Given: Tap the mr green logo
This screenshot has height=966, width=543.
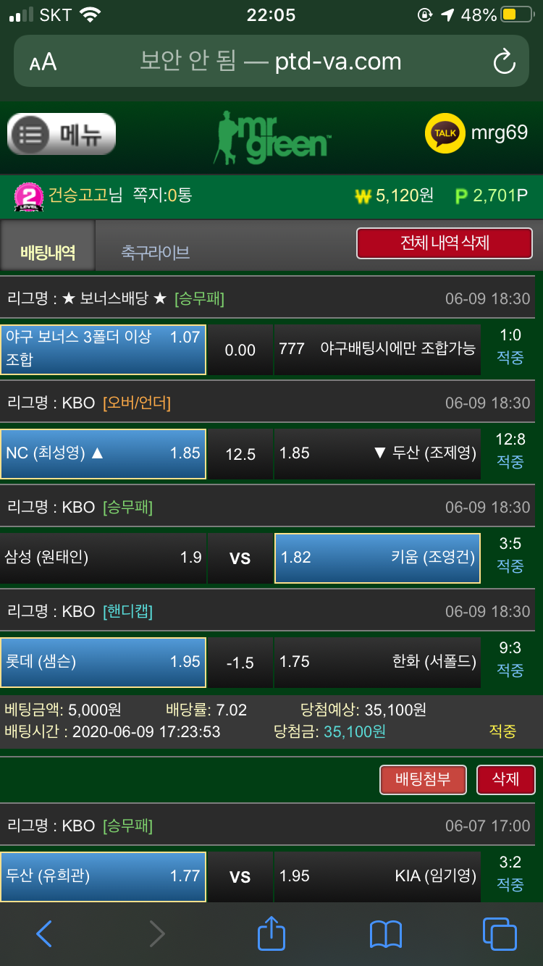Looking at the screenshot, I should 272,137.
